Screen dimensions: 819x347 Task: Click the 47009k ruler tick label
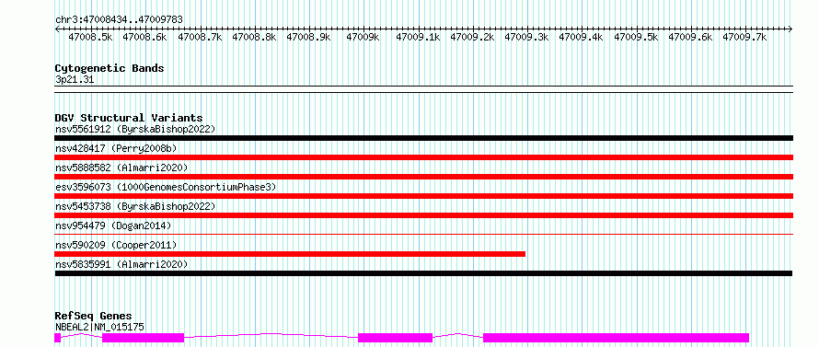[x=363, y=37]
